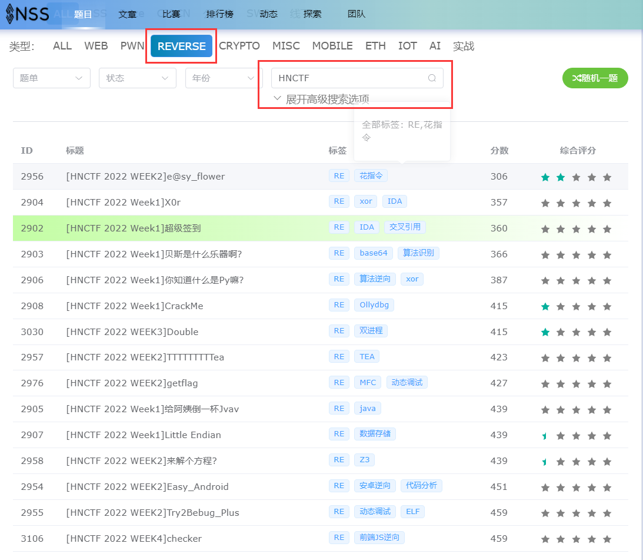Image resolution: width=643 pixels, height=560 pixels.
Task: Click fifth star rating for e@sy_flower
Action: coord(607,177)
